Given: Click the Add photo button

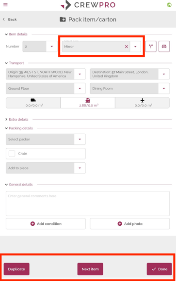Looking at the screenshot, I should (130, 224).
